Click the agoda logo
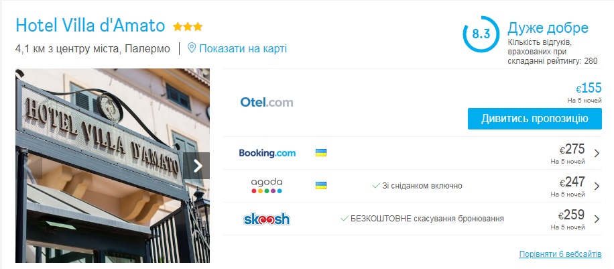This screenshot has height=269, width=614. tap(267, 186)
